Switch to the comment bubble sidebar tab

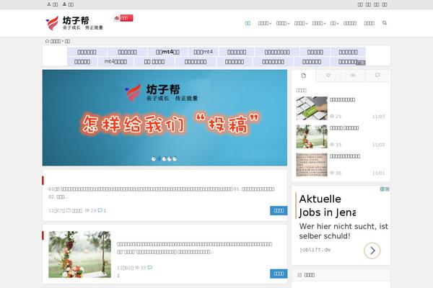pos(377,75)
